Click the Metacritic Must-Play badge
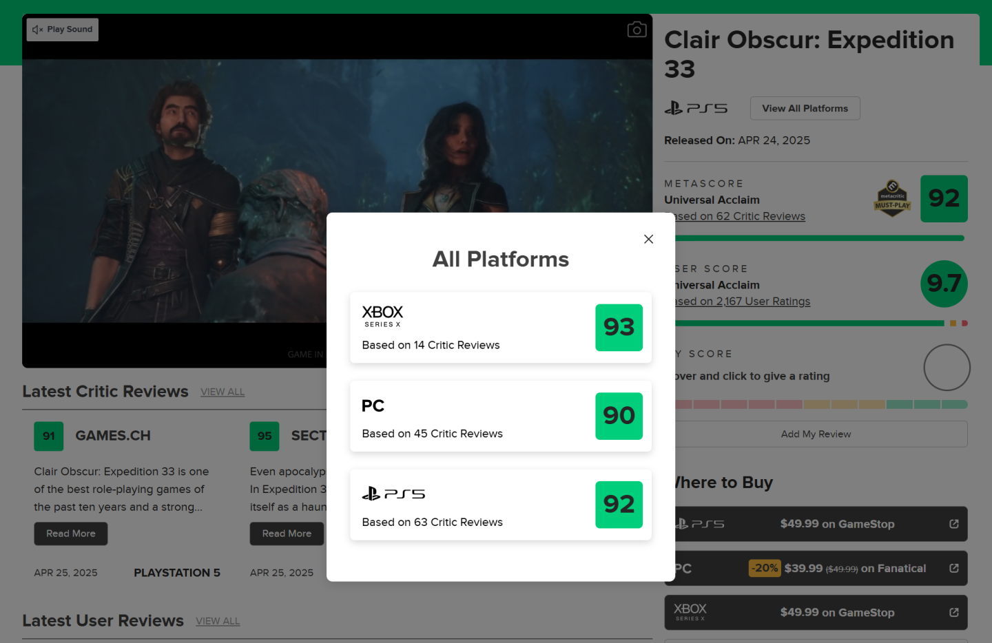The height and width of the screenshot is (643, 992). point(892,199)
